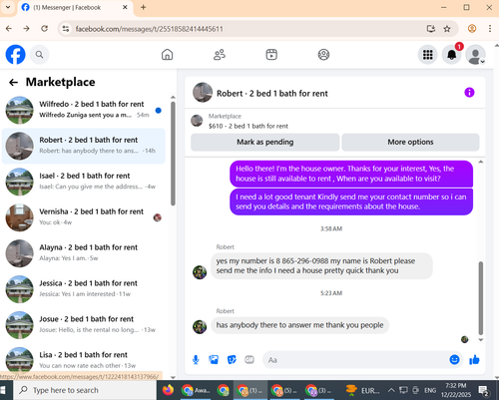Click Robert's chat header name
Viewport: 499px width, 400px height.
(x=272, y=94)
